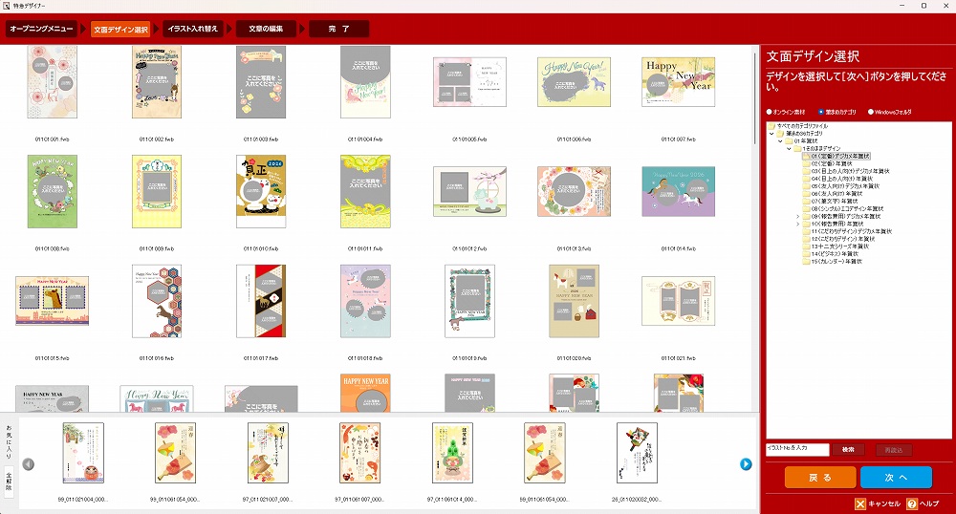The width and height of the screenshot is (956, 514).
Task: Go to the オープニングメニュー step
Action: point(41,29)
